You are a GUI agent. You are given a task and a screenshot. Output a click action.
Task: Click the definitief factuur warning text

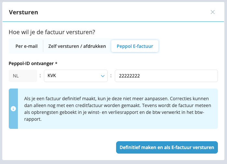pyautogui.click(x=117, y=108)
